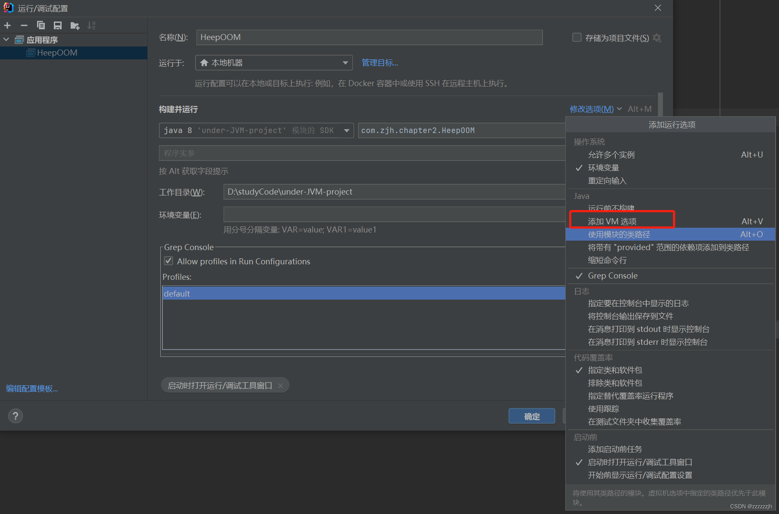Choose 指定替代覆盖率运行程序 option
This screenshot has width=779, height=514.
point(670,396)
